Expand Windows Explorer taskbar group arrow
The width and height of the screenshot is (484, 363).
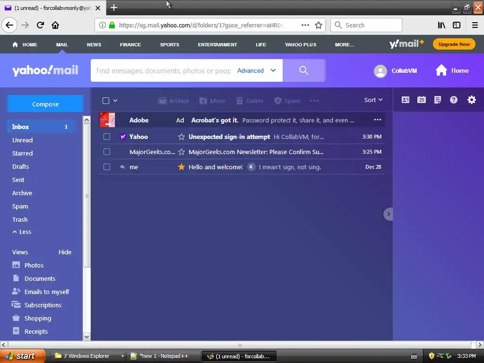click(x=122, y=356)
